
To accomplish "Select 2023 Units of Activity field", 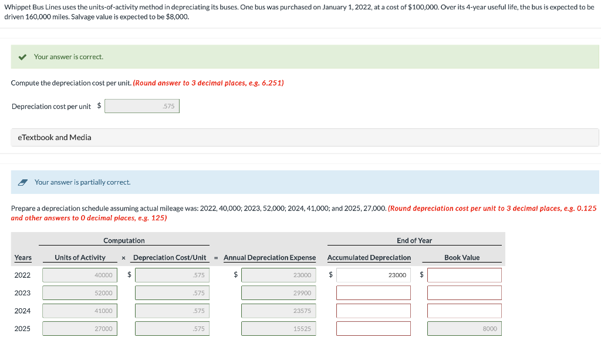I will click(80, 293).
